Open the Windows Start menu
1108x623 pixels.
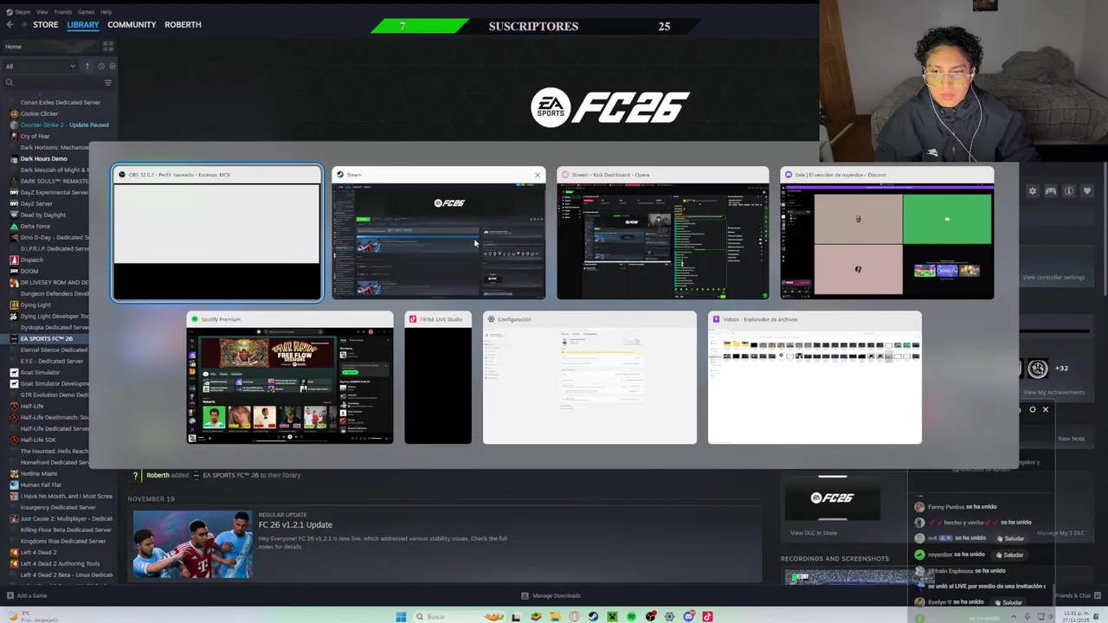coord(401,617)
